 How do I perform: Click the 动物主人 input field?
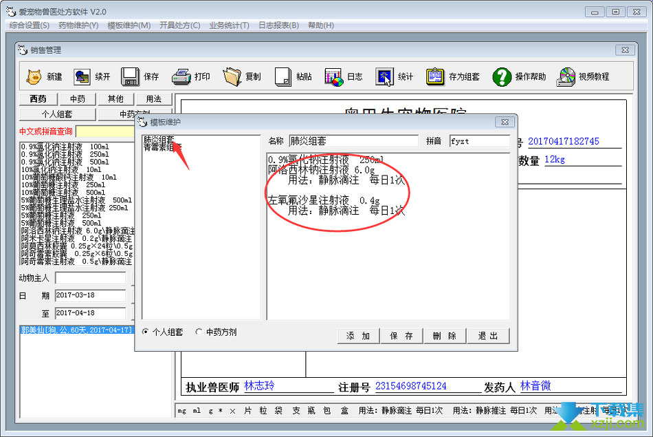[90, 278]
